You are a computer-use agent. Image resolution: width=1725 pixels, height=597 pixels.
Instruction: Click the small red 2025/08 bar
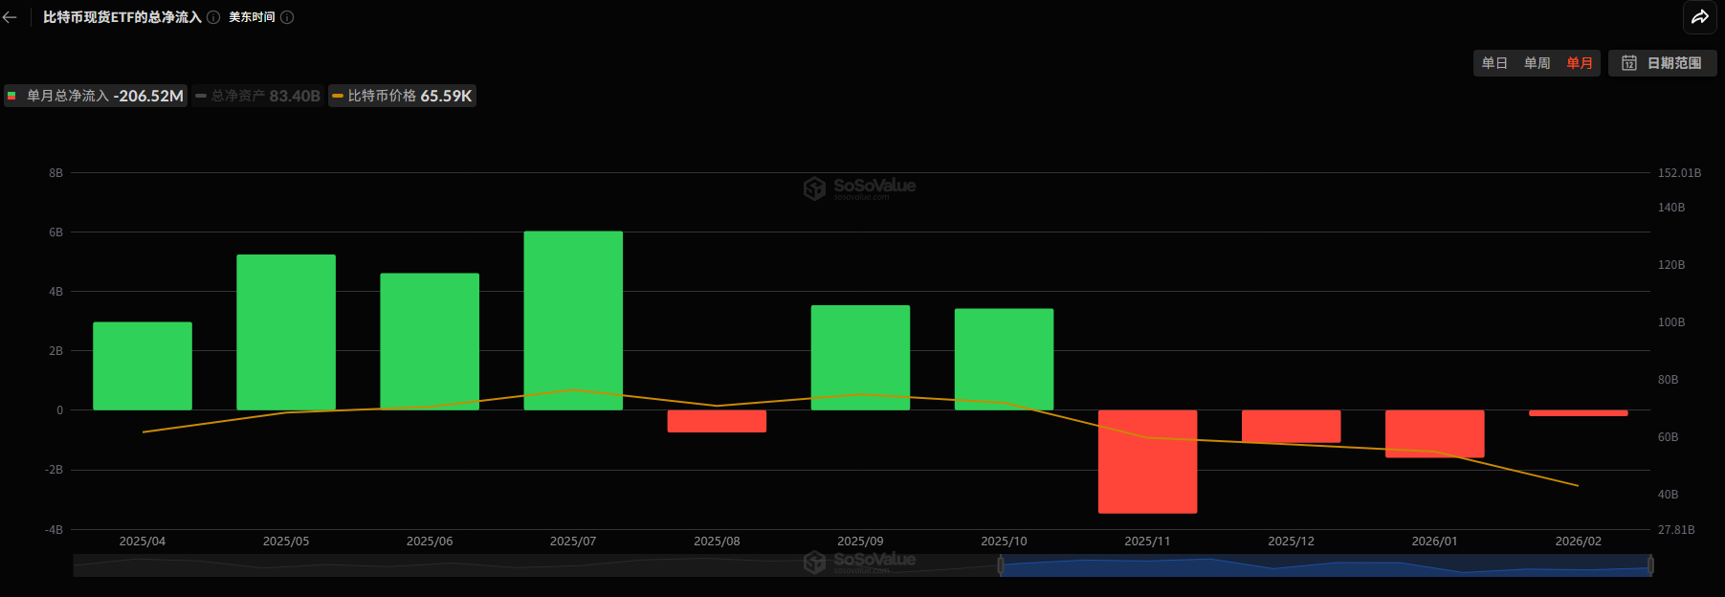pyautogui.click(x=717, y=421)
